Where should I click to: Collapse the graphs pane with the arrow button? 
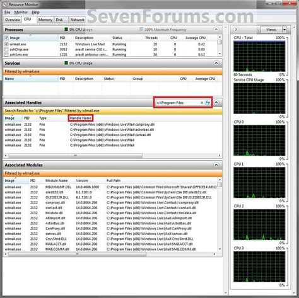click(x=236, y=30)
